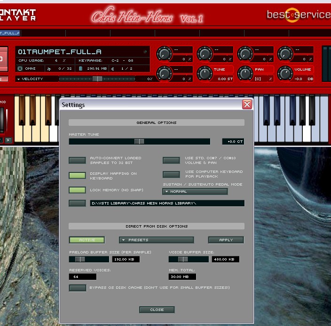Click the PAN knob
This screenshot has width=331, height=326.
[x=245, y=73]
